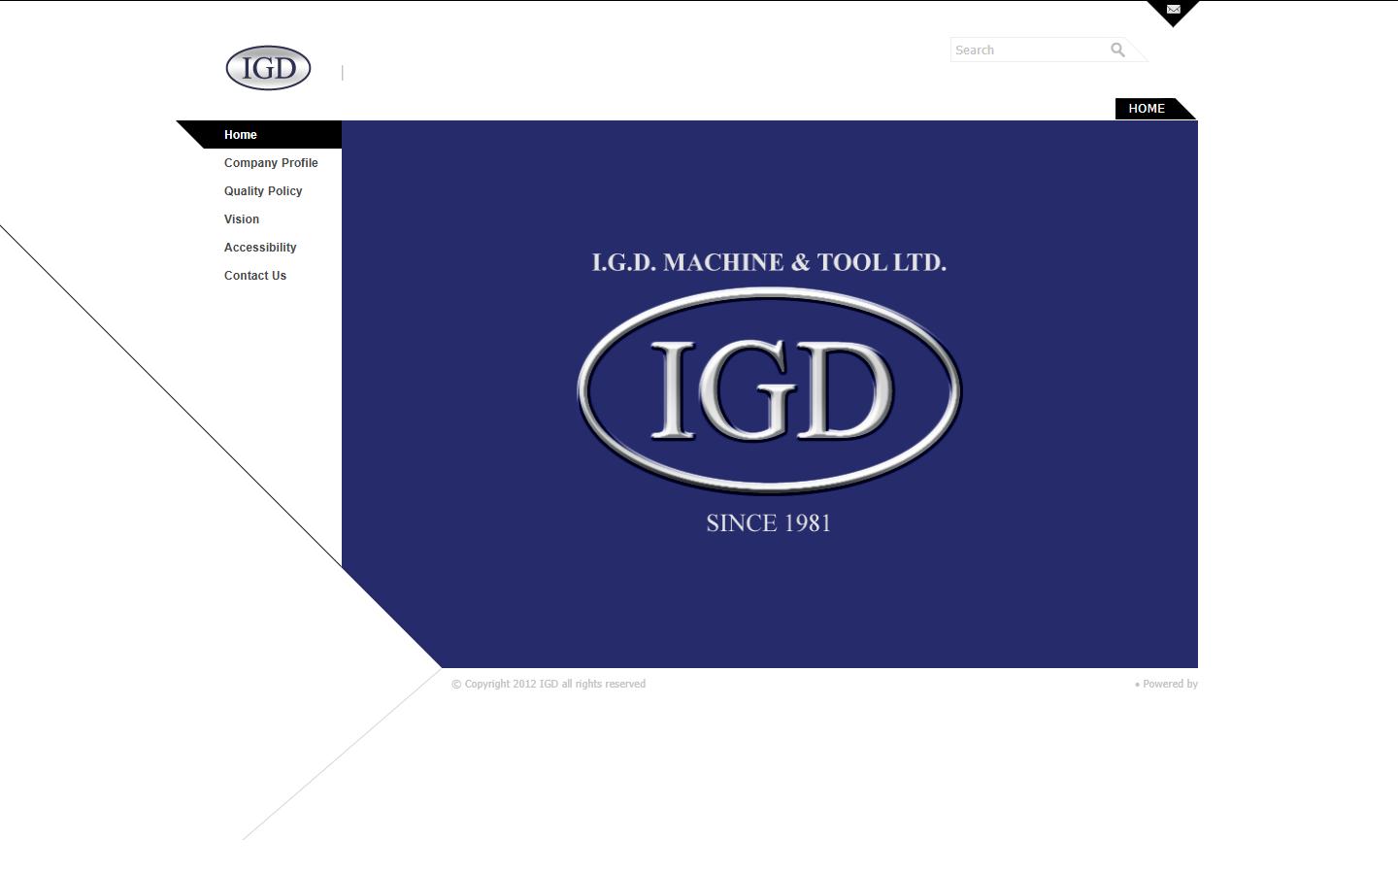Focus the Search input field
Screen dimensions: 1398x874
1029,50
